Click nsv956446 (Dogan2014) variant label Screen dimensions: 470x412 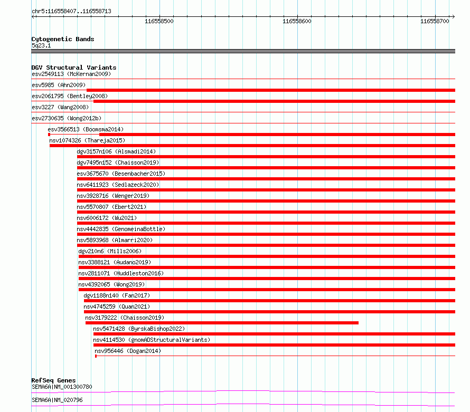(x=128, y=351)
